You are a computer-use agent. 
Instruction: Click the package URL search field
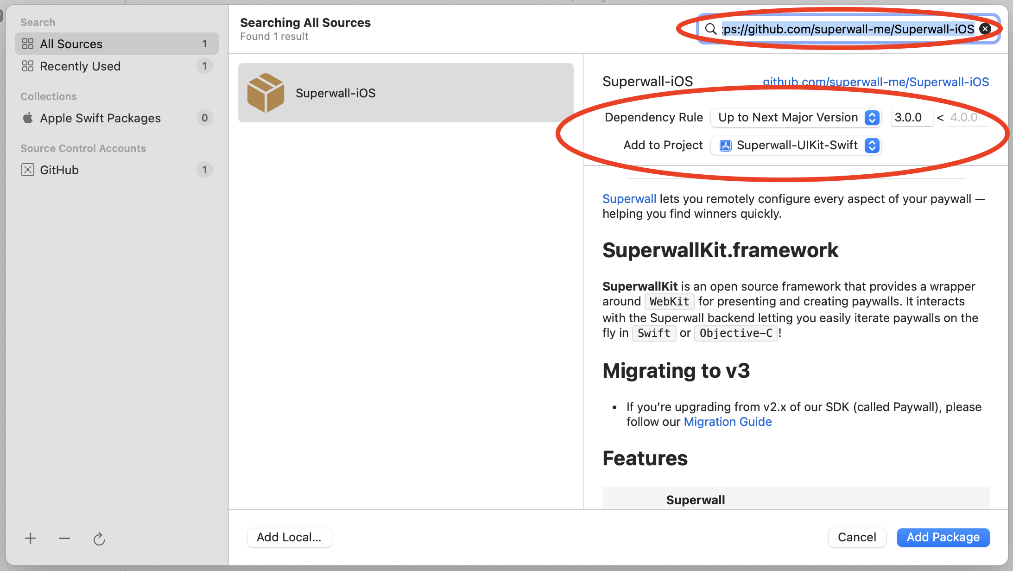(x=848, y=29)
